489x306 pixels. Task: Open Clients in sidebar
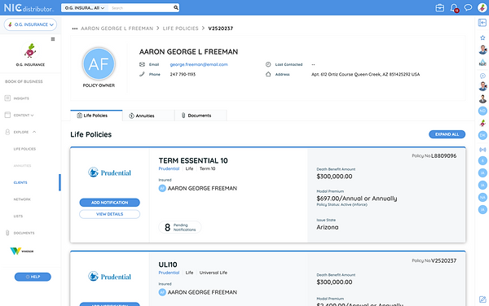coord(20,182)
